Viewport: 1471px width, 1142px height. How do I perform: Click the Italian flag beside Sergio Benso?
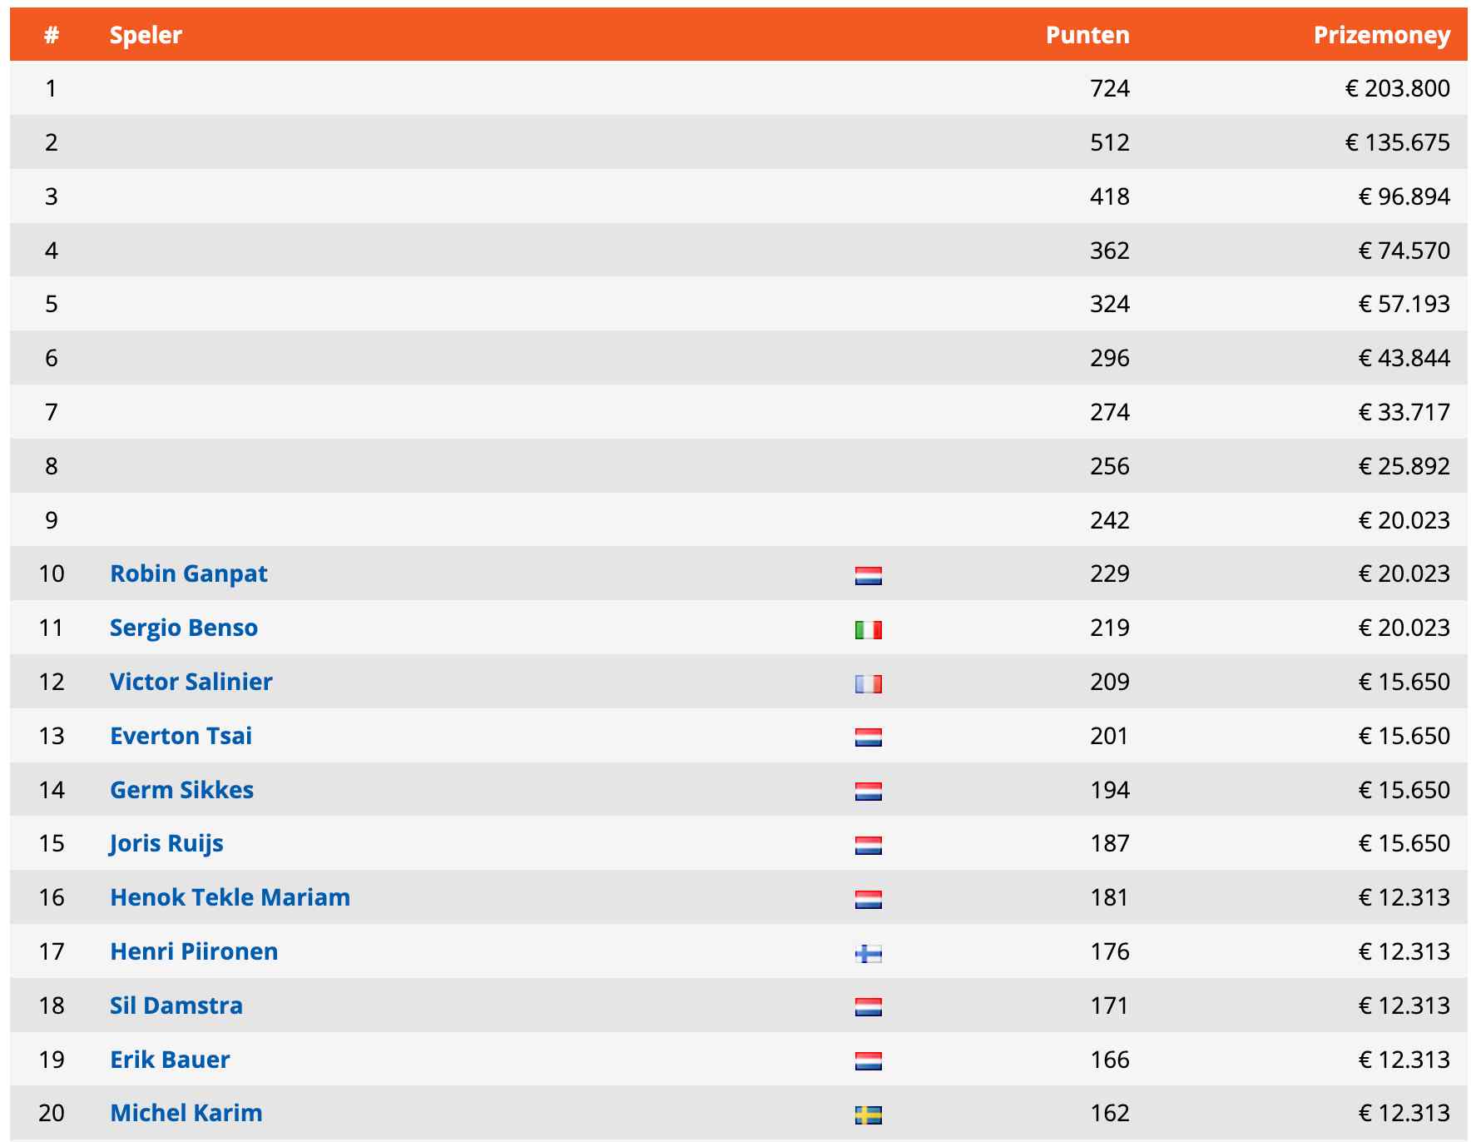[868, 629]
